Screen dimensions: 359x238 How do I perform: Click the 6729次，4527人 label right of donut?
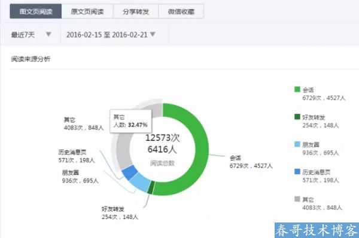click(x=251, y=166)
